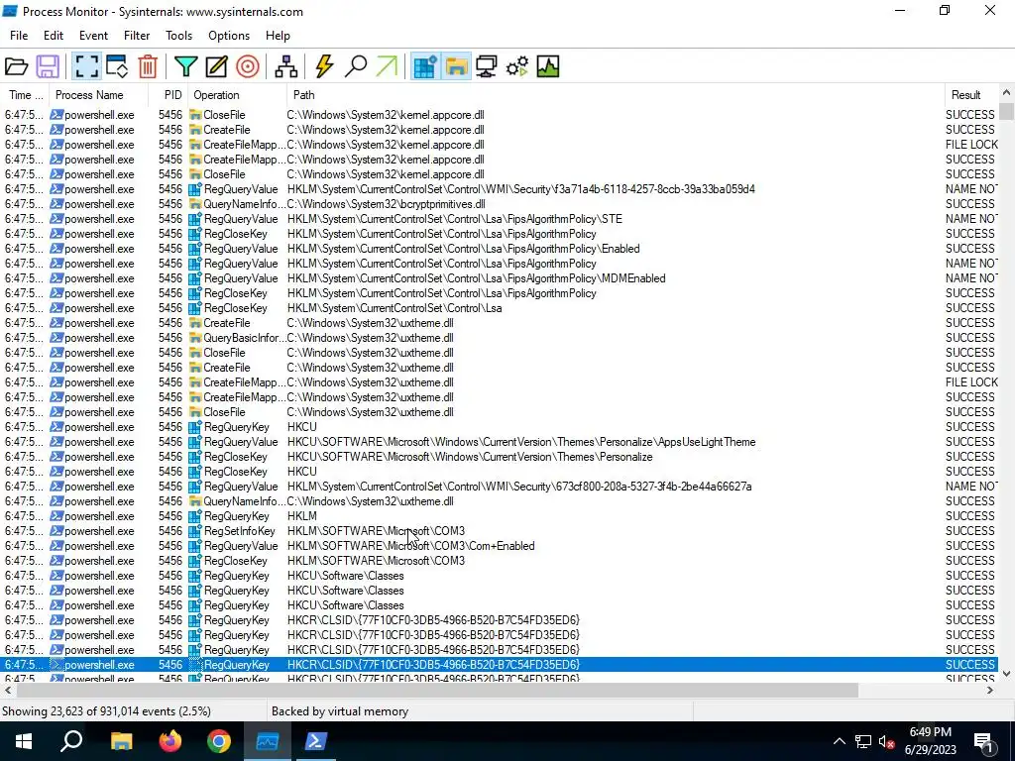Click the status text Showing 23,623 of 931,014 events
The width and height of the screenshot is (1015, 761).
106,711
